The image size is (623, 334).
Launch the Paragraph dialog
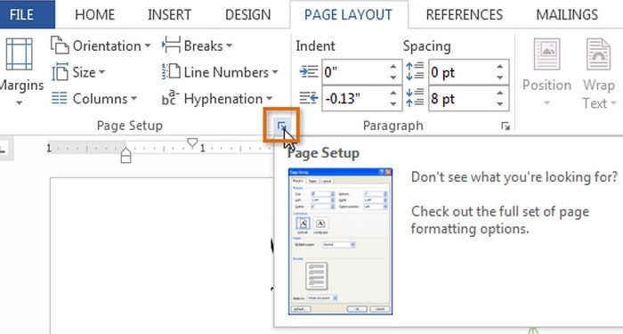tap(506, 126)
